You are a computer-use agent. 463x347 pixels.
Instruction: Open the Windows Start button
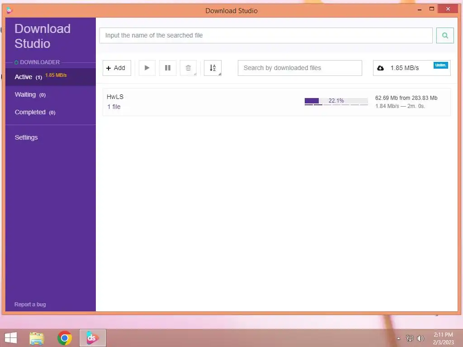click(11, 338)
